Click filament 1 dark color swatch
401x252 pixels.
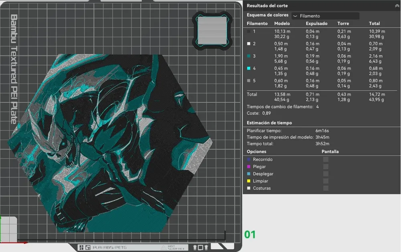point(249,31)
